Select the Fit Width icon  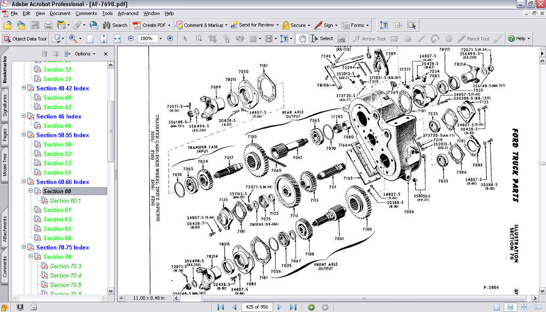117,38
